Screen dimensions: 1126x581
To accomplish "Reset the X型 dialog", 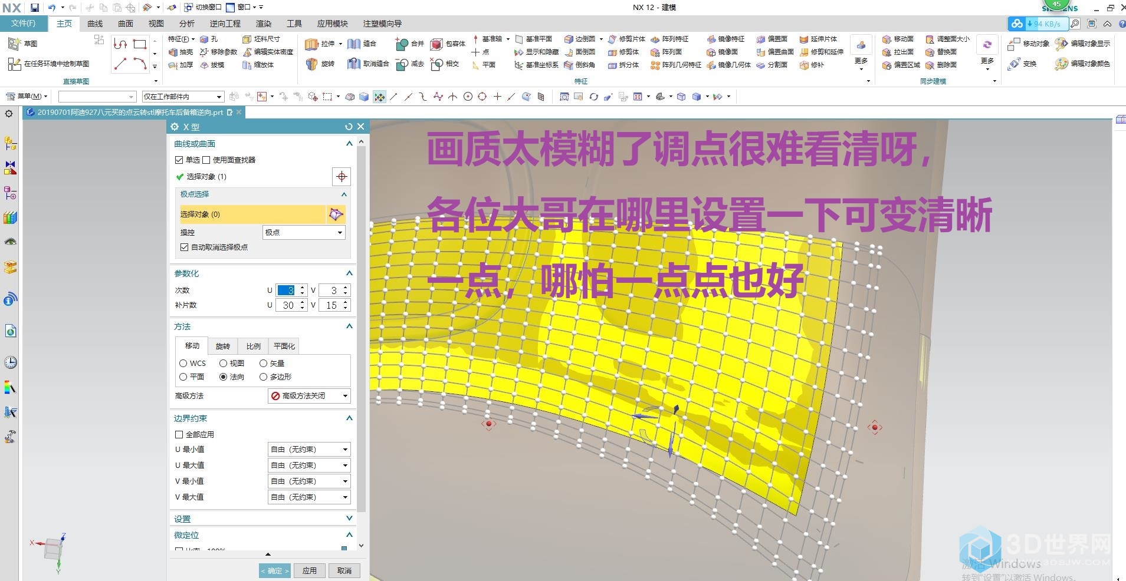I will point(349,127).
